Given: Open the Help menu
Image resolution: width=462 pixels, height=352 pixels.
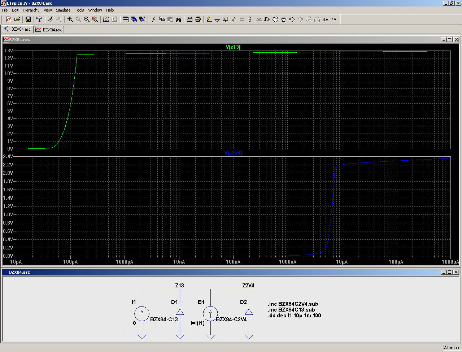Looking at the screenshot, I should click(110, 10).
